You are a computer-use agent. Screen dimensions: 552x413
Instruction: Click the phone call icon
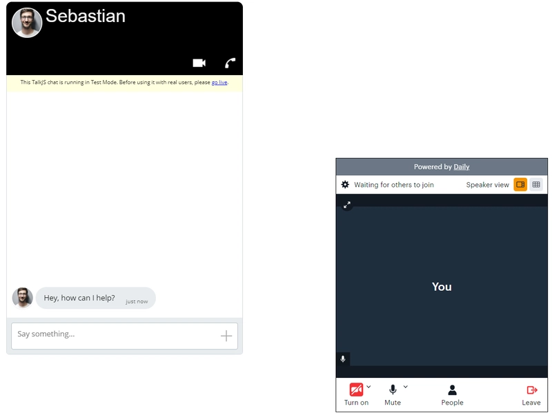tap(230, 63)
